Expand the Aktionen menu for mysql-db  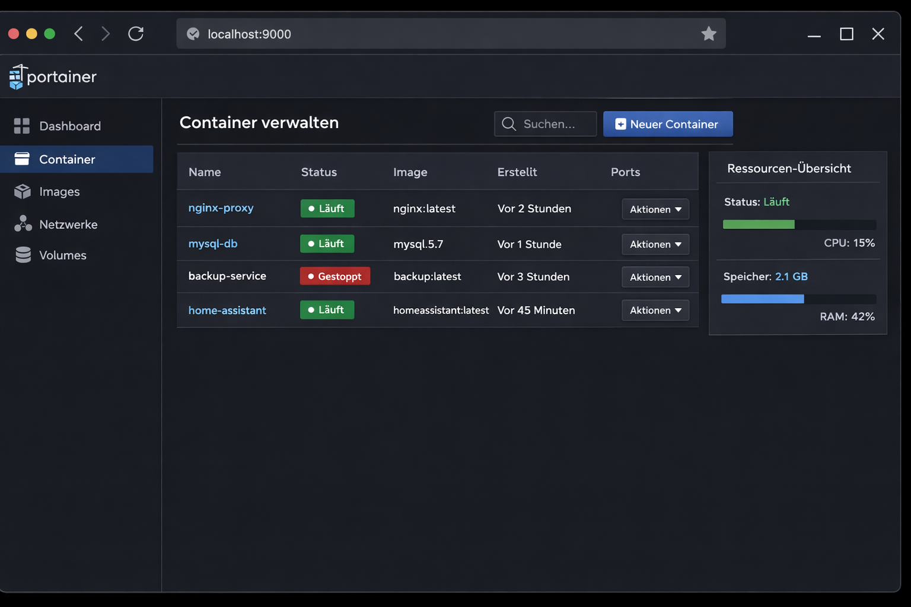point(655,244)
